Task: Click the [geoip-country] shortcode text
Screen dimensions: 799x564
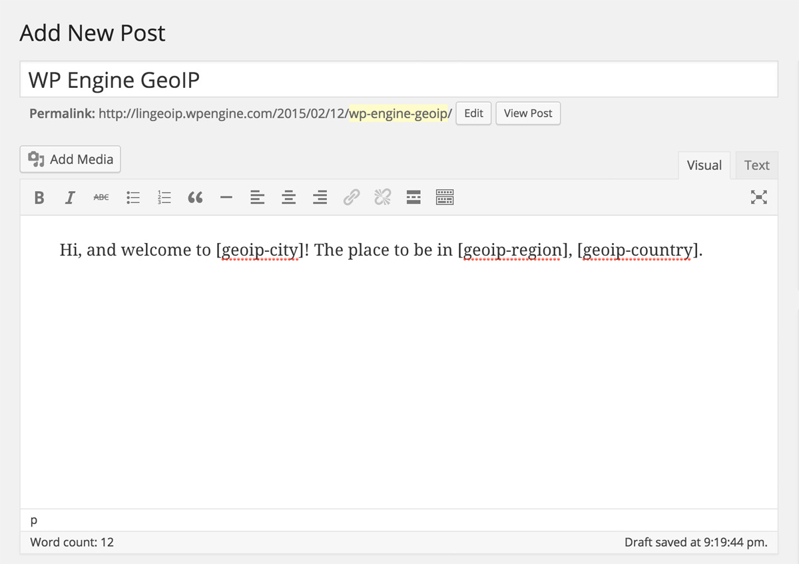Action: (637, 251)
